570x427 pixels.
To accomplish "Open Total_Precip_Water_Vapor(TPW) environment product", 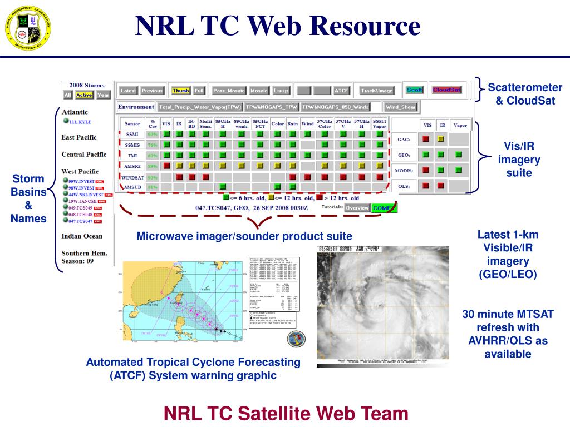I will [x=200, y=107].
